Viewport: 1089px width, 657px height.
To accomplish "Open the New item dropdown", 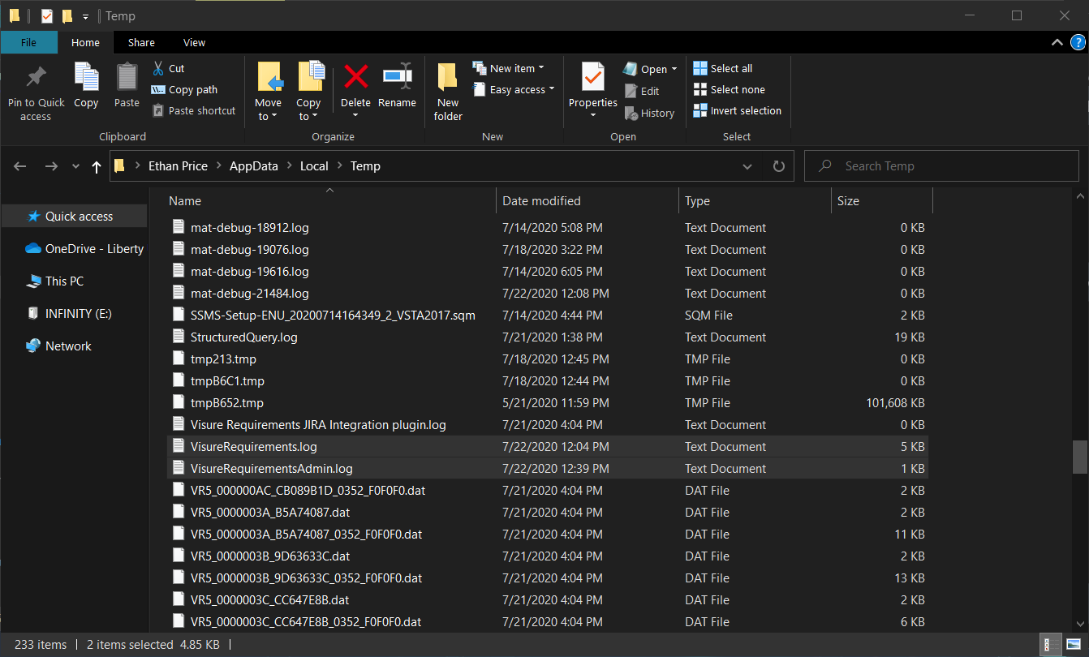I will coord(508,68).
